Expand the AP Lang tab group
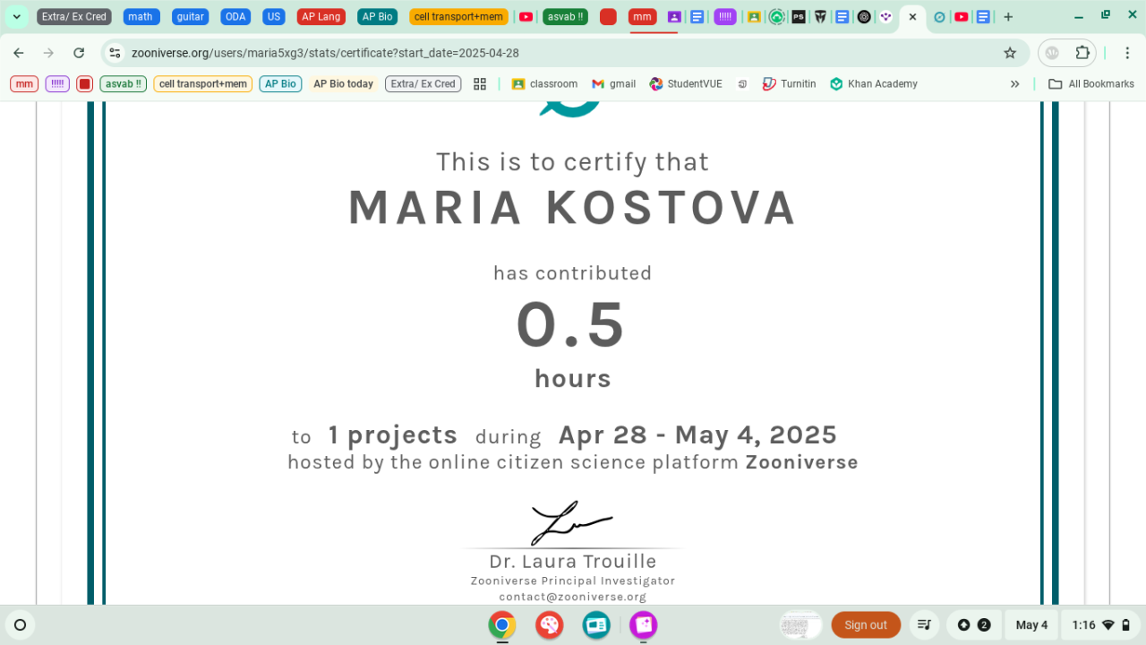This screenshot has height=645, width=1146. [321, 17]
